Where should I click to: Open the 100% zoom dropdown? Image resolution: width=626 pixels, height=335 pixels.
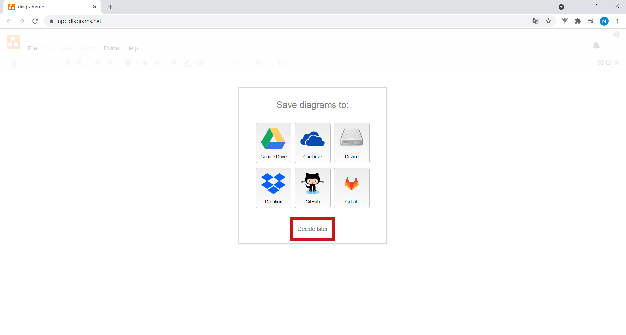click(43, 63)
